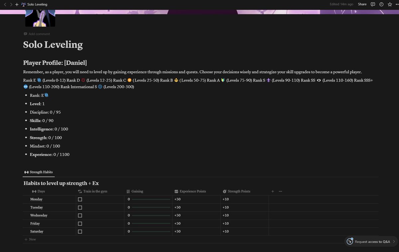Open page history clock icon
Screen dimensions: 399x252
(x=381, y=4)
